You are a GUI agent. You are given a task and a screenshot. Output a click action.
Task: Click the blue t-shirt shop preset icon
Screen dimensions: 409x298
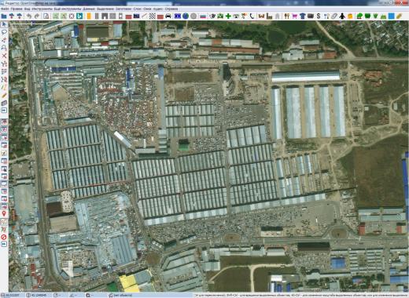(x=303, y=16)
